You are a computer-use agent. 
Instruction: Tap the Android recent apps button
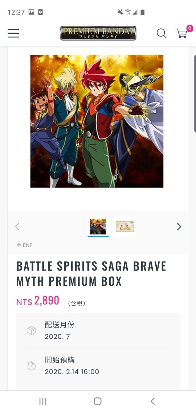coord(43,401)
